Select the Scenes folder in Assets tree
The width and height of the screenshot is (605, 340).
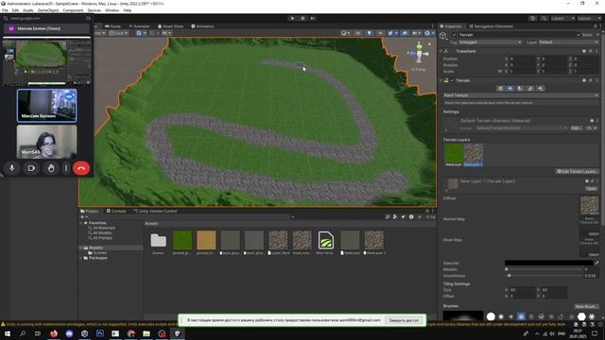click(97, 253)
